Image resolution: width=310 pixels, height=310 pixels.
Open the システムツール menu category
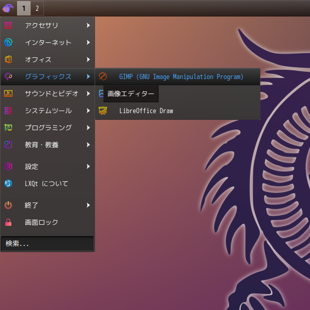(x=48, y=111)
